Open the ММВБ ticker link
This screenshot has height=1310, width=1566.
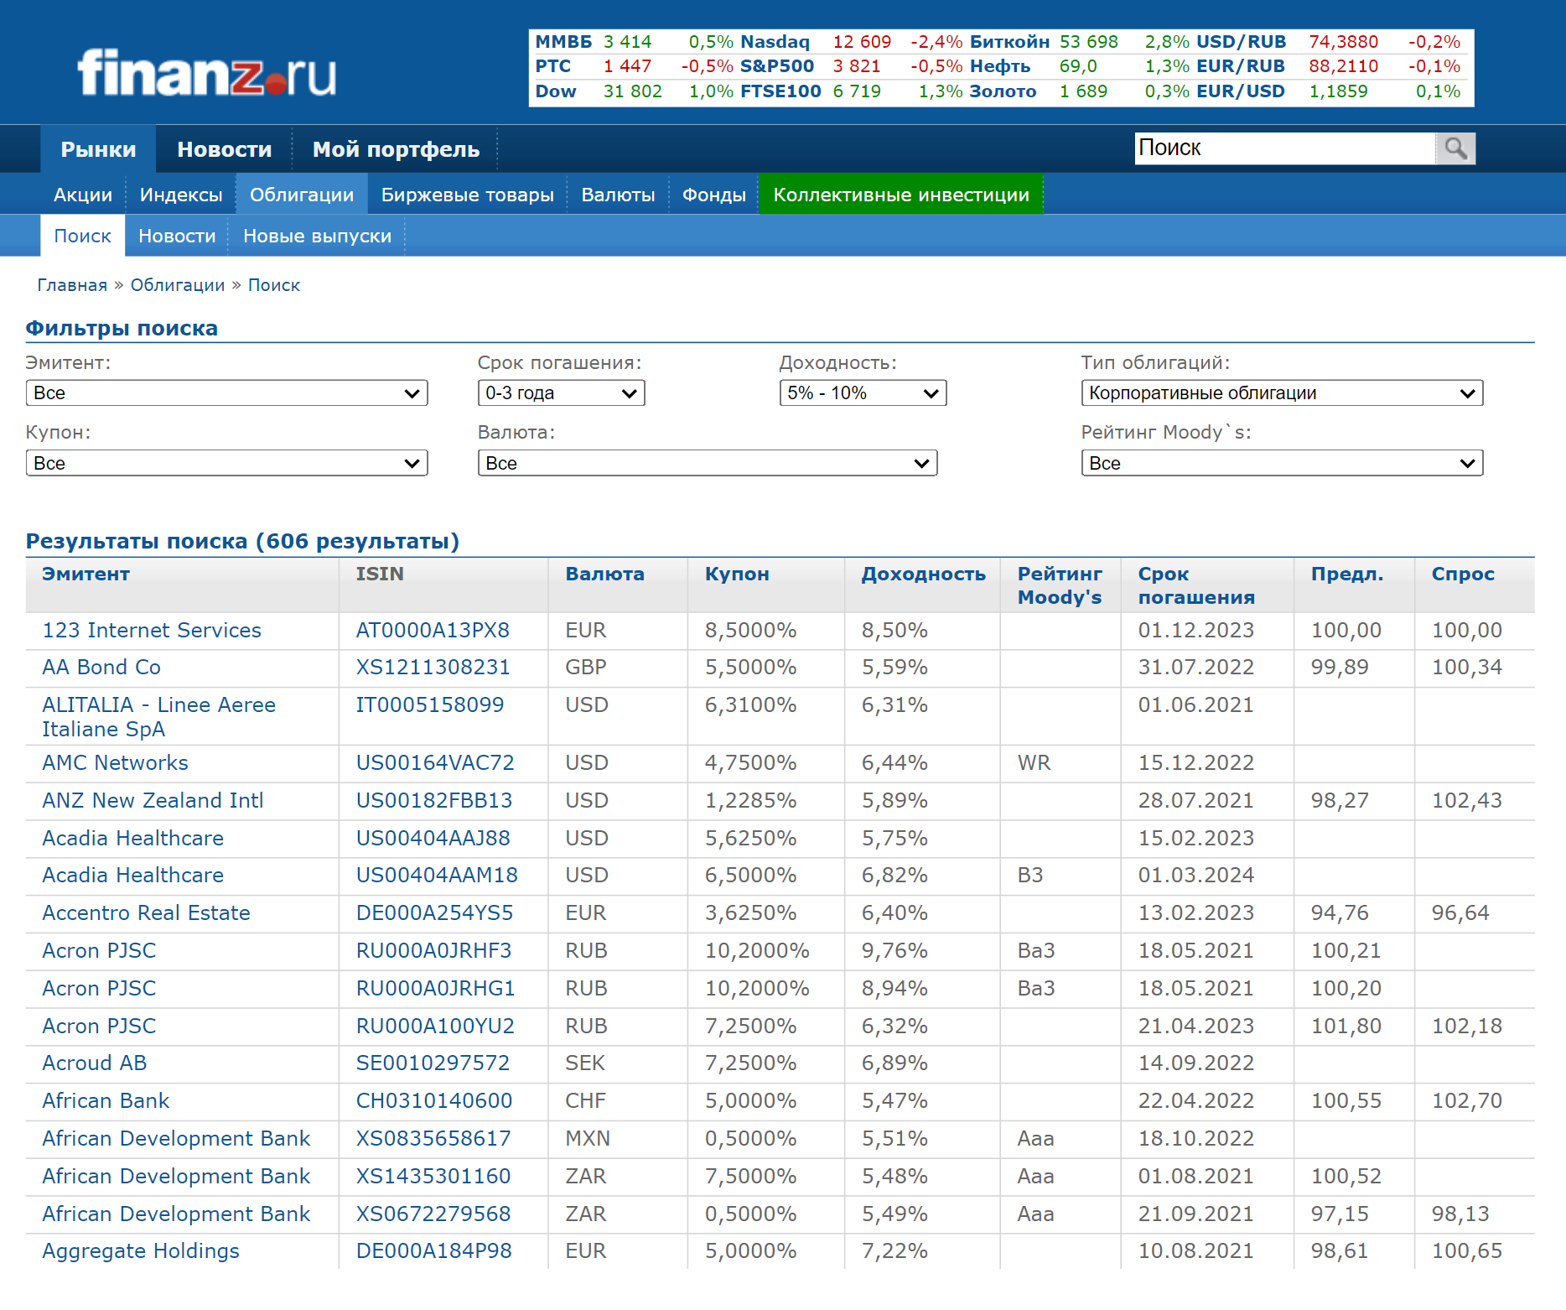pos(563,42)
